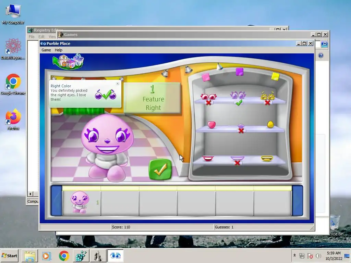Return to Purble Place village home icon
Image resolution: width=351 pixels, height=263 pixels.
point(68,61)
